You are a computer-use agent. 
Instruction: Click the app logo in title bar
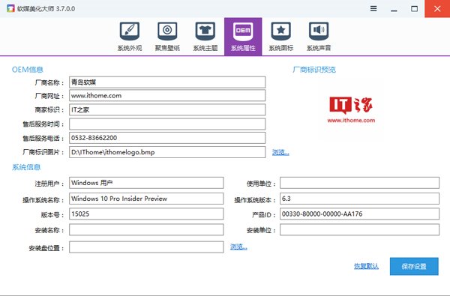pyautogui.click(x=10, y=8)
